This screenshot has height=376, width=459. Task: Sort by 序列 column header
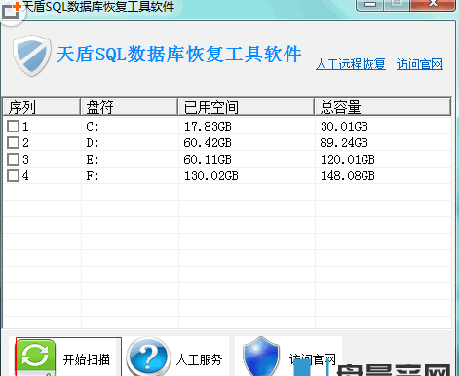[x=42, y=107]
